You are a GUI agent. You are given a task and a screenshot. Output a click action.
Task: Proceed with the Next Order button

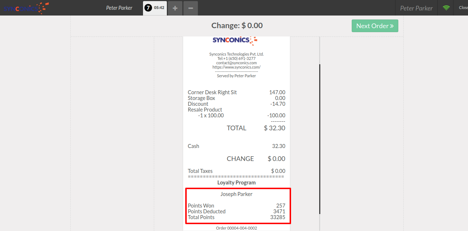(375, 26)
